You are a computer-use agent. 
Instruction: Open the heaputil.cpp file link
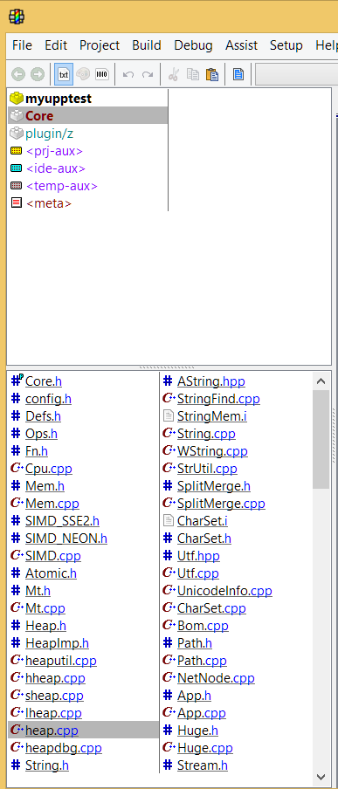(61, 661)
